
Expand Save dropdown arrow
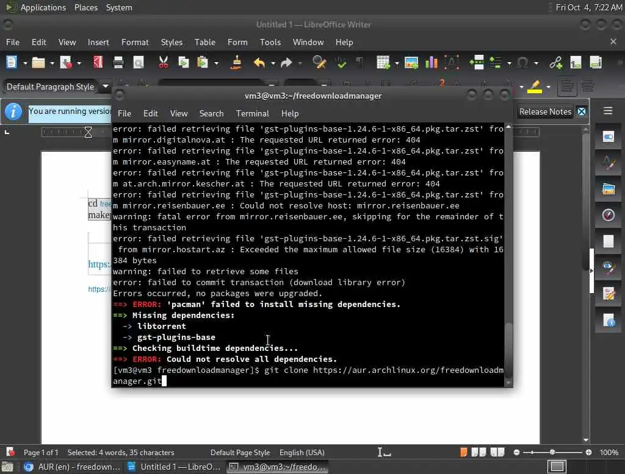point(79,63)
